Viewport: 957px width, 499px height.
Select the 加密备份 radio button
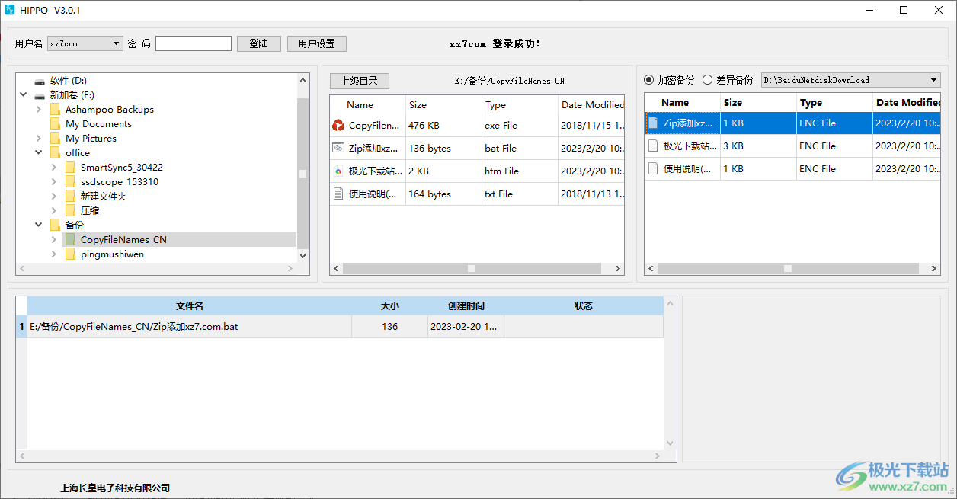(x=649, y=80)
